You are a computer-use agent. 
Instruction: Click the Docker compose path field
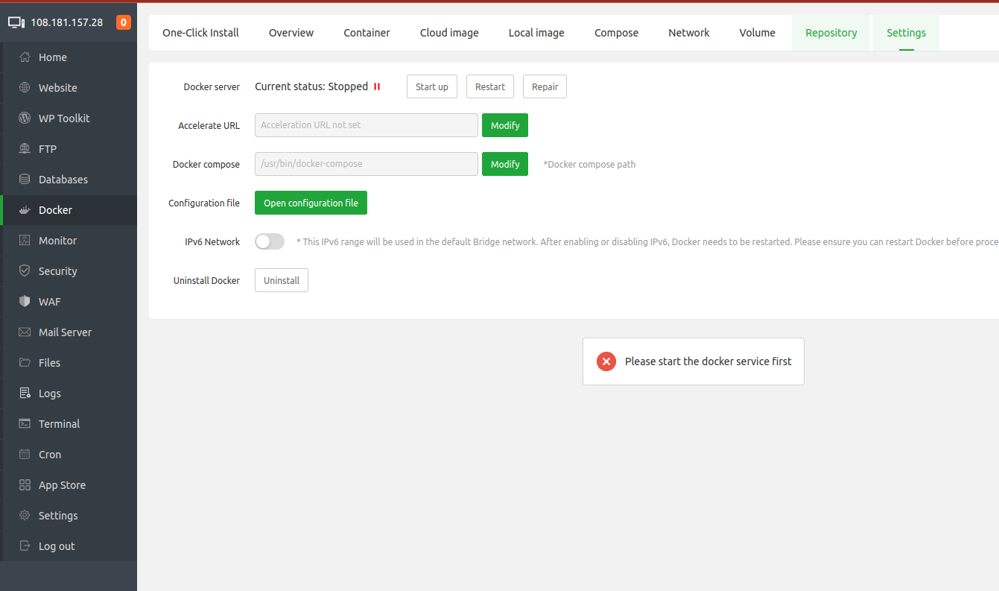(367, 164)
